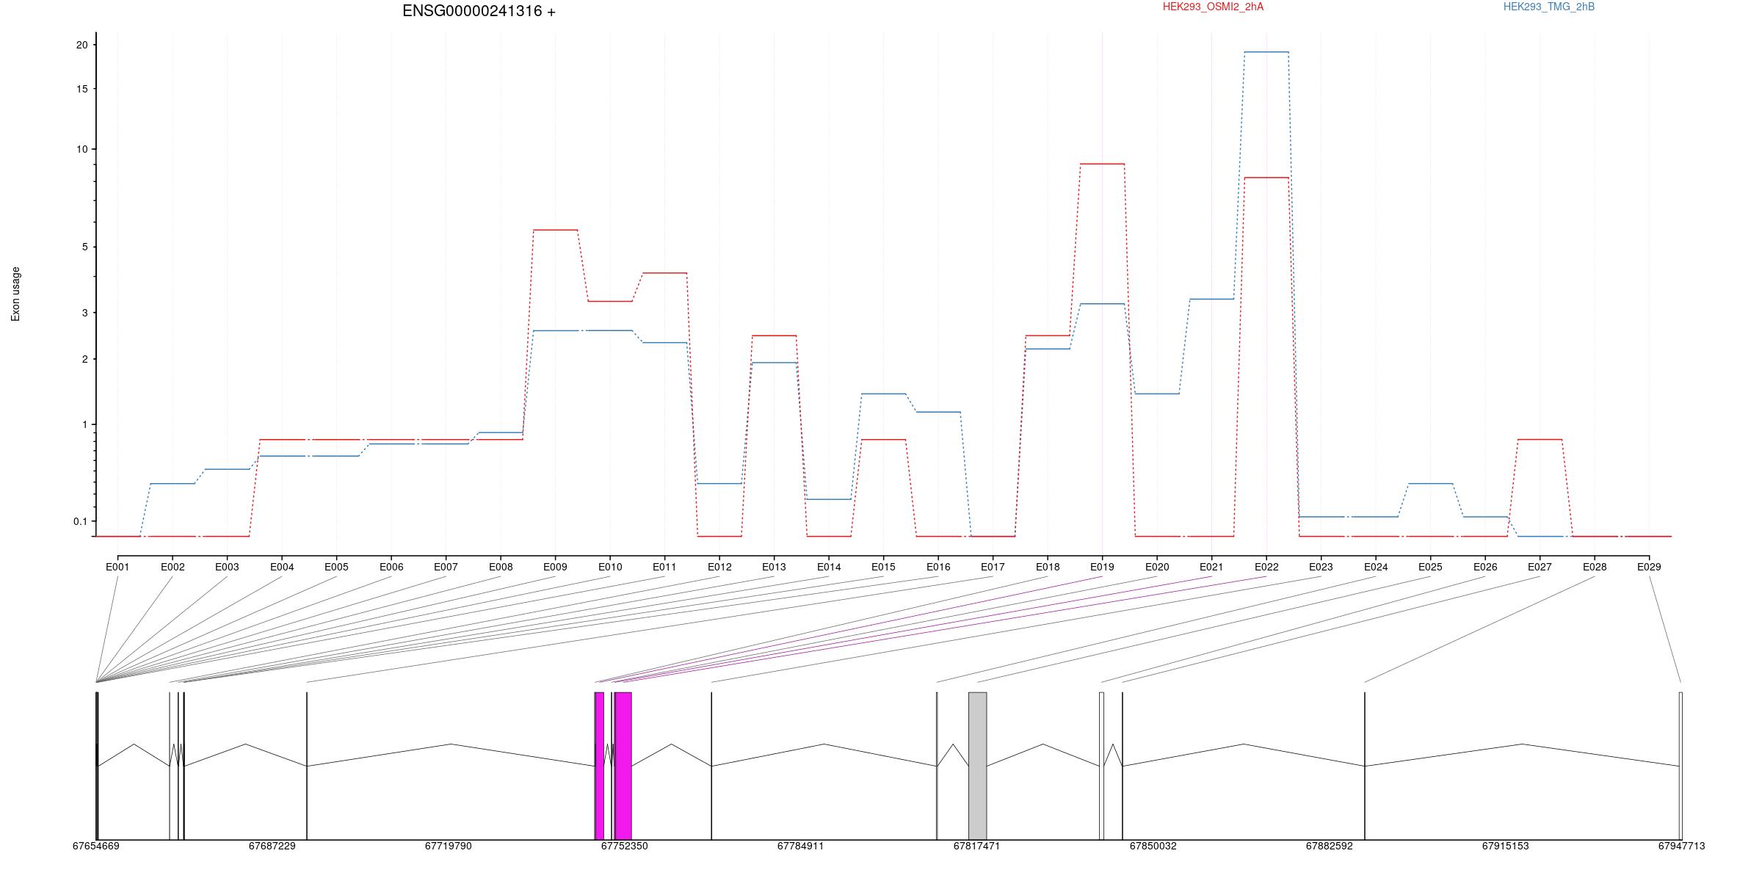Click the E013 exon label

774,567
